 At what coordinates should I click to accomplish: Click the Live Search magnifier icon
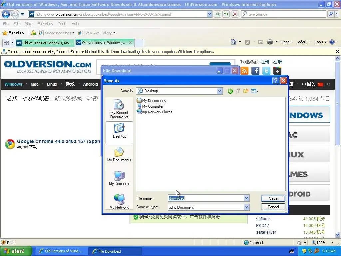[331, 14]
